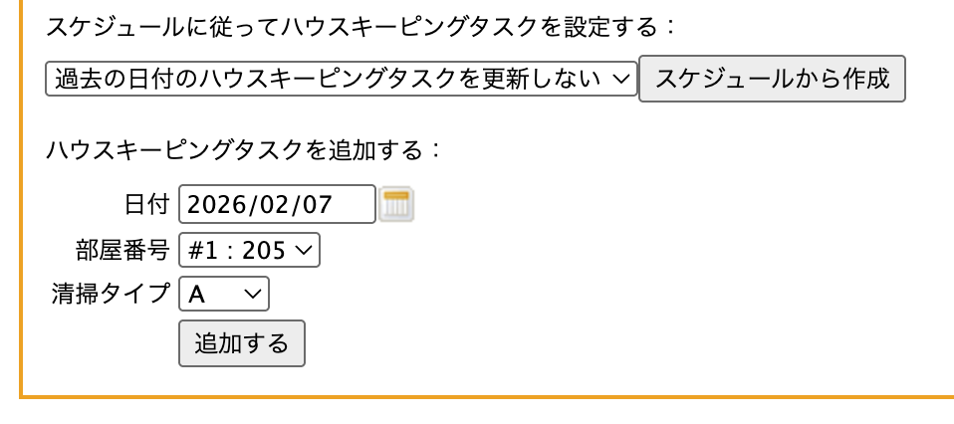This screenshot has height=424, width=954.
Task: Open the 過去の日付のハウスキーピングタスクを更新しない dropdown
Action: click(x=341, y=79)
